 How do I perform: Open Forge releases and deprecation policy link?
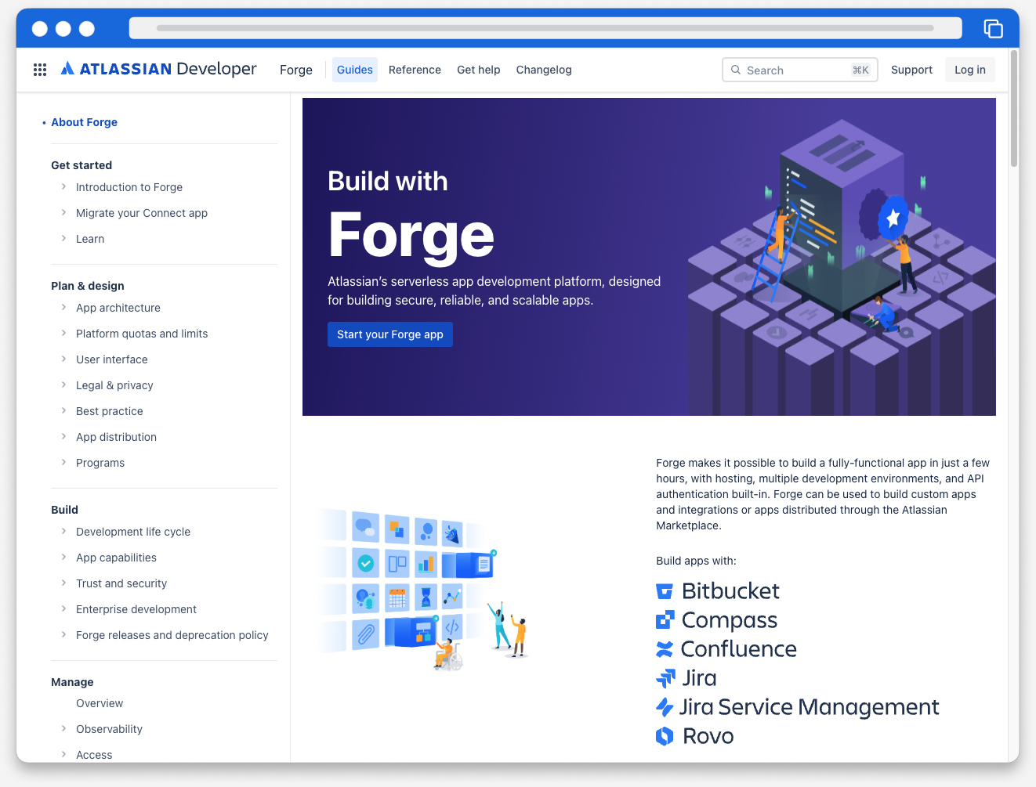coord(172,635)
